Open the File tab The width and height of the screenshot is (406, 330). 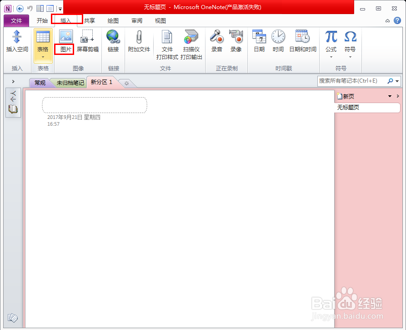click(16, 21)
